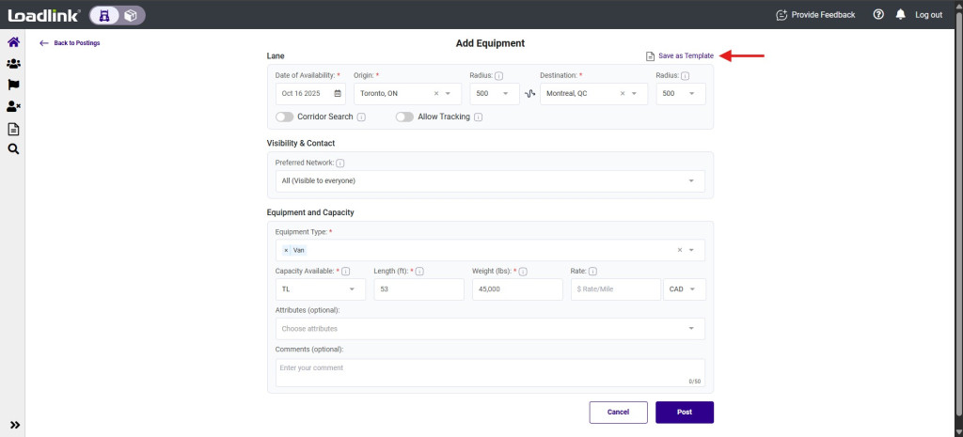Open the Home icon in sidebar
The image size is (963, 437).
[x=13, y=42]
